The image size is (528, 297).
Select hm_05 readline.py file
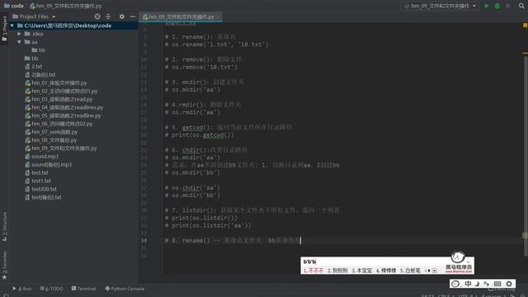tap(63, 115)
